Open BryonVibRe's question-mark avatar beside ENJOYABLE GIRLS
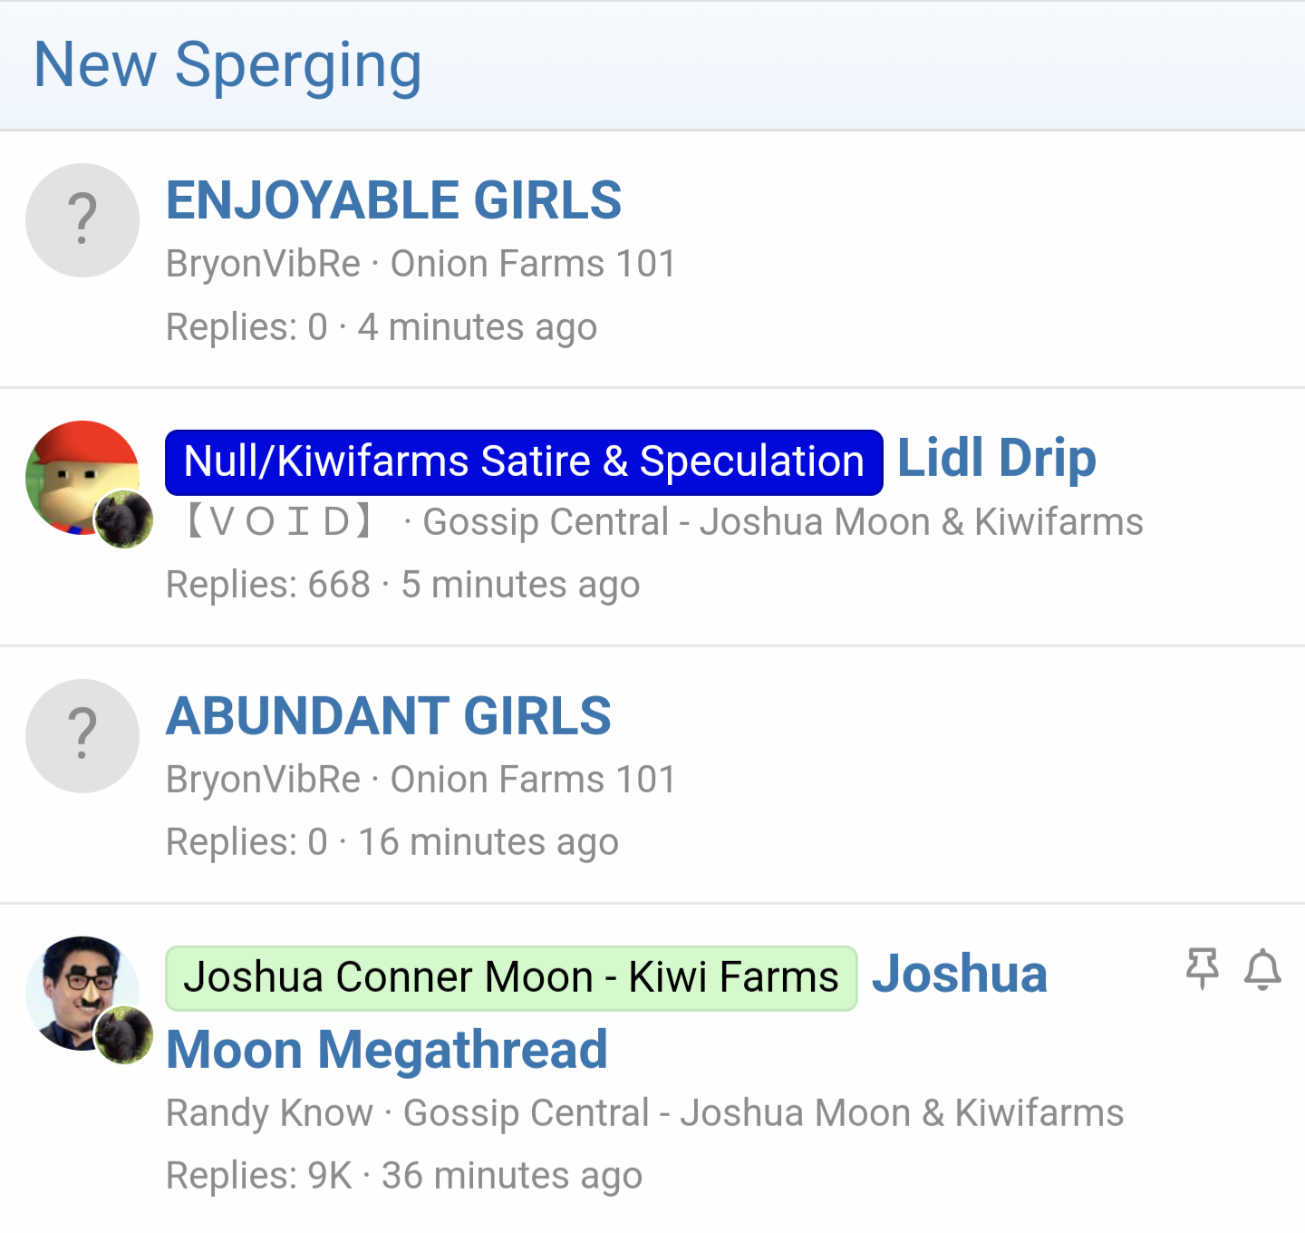1305x1233 pixels. click(82, 220)
